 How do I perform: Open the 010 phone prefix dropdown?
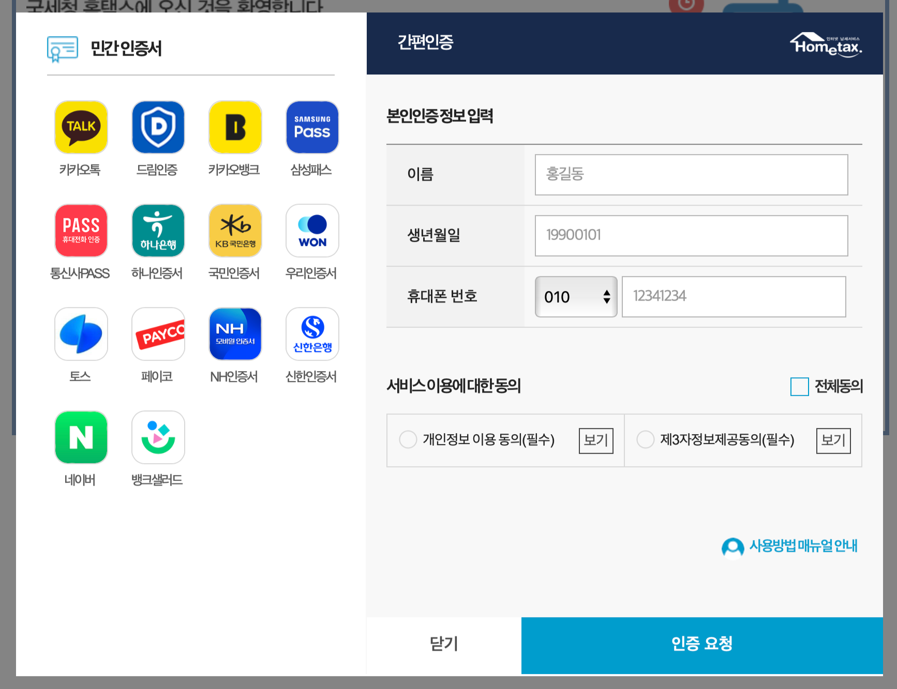576,297
